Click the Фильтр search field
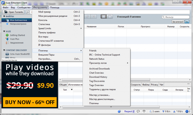Viewport: 193px width, 115px height. 176,17
